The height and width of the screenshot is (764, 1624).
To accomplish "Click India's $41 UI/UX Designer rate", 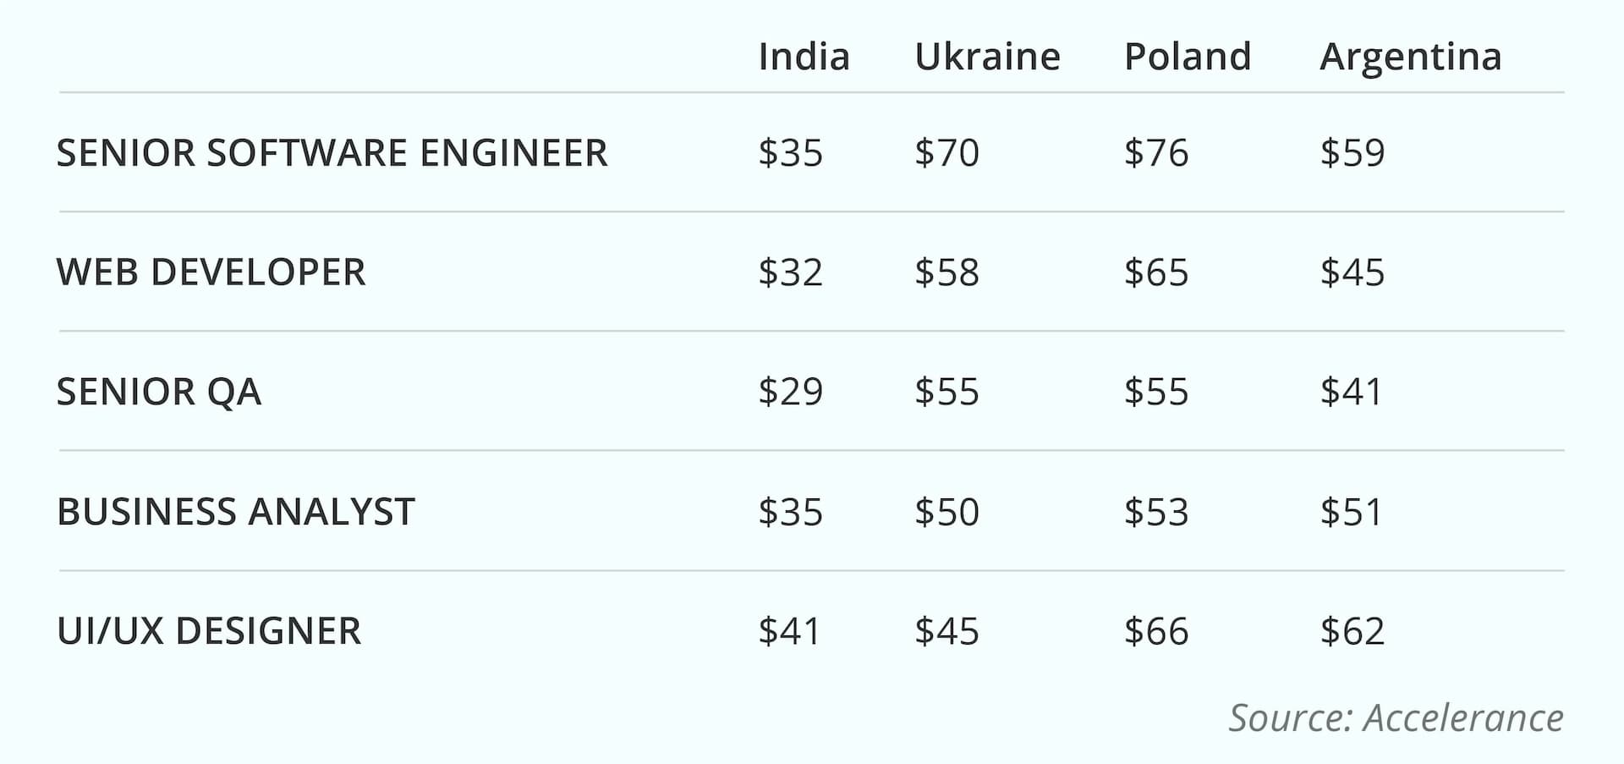I will coord(789,631).
